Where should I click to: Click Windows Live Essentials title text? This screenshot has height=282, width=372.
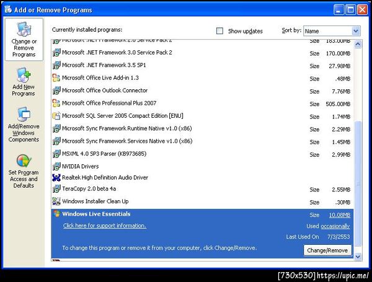point(96,214)
